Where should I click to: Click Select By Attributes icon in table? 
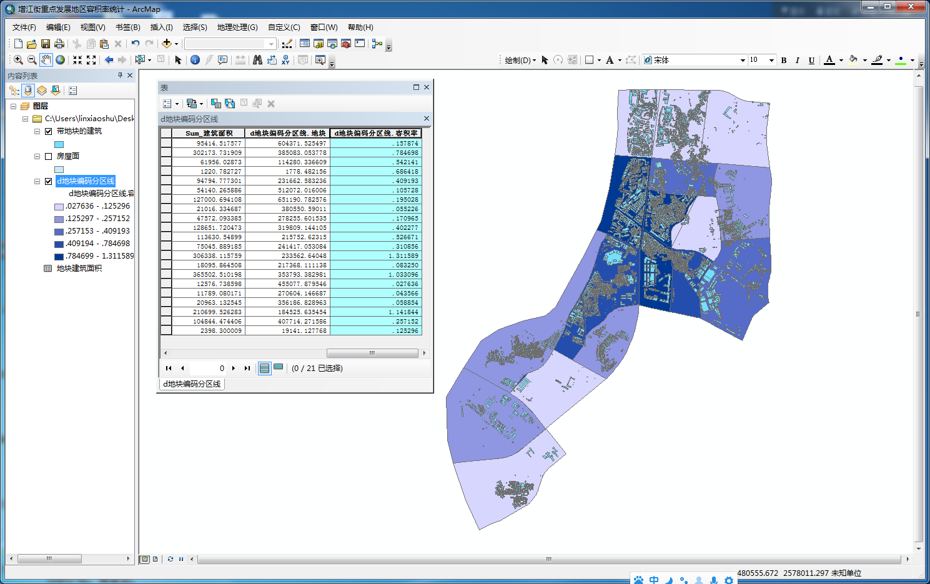point(216,104)
